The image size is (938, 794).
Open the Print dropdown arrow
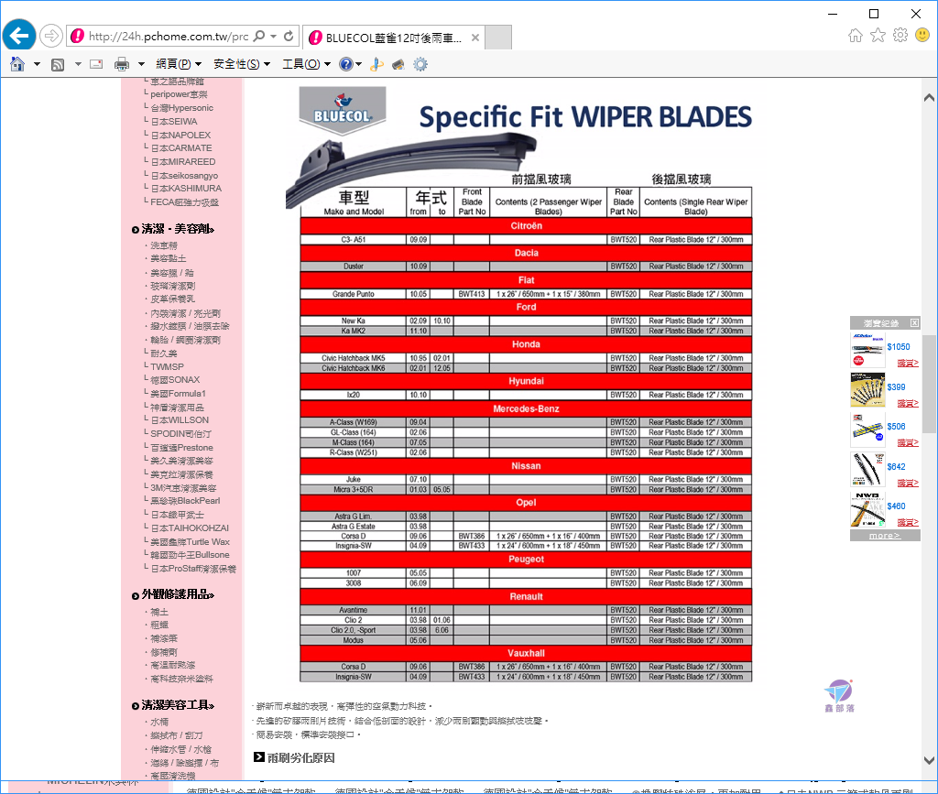(141, 64)
